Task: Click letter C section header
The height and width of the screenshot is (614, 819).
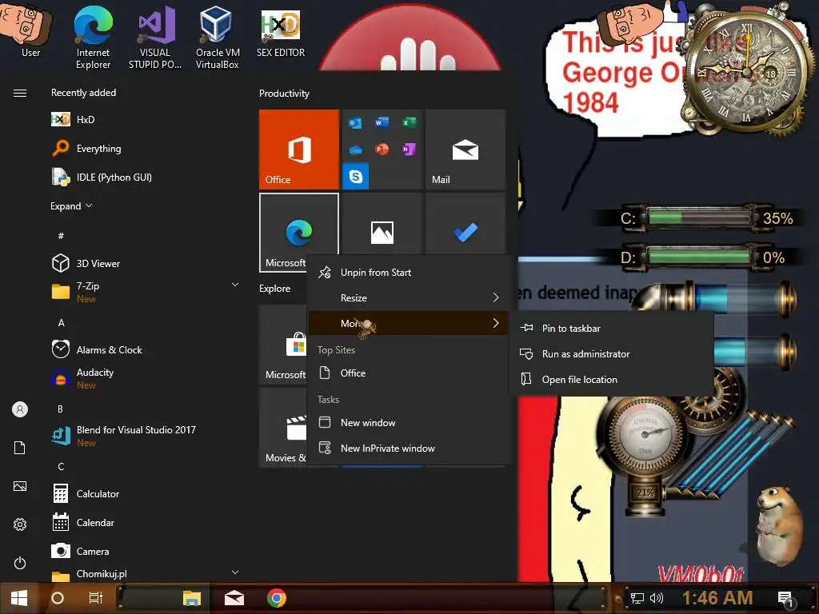Action: point(61,466)
